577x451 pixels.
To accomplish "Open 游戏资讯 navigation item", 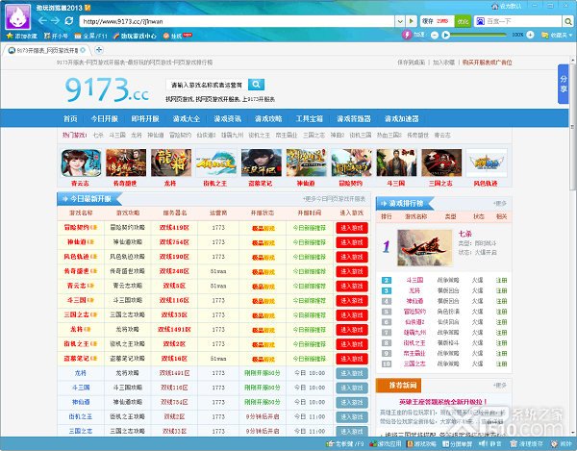I will (x=227, y=118).
